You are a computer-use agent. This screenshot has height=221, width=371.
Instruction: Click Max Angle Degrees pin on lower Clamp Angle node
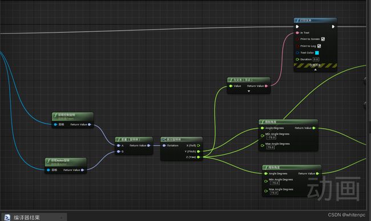[266, 191]
